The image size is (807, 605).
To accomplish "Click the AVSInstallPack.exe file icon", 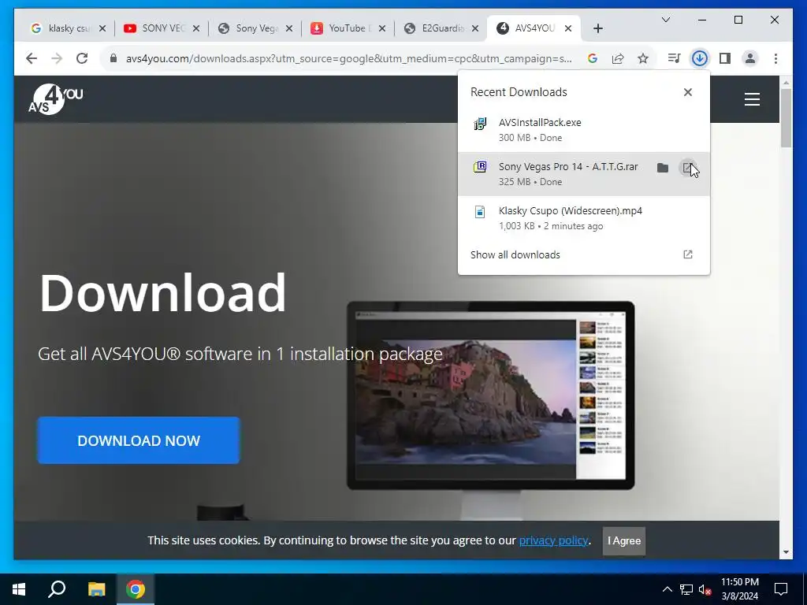I will point(480,124).
